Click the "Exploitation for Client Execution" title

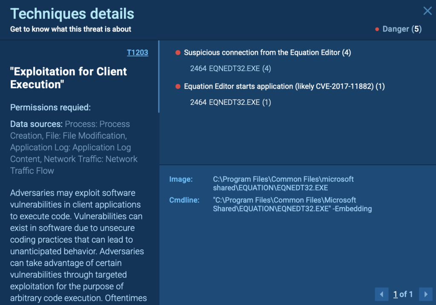coord(68,77)
